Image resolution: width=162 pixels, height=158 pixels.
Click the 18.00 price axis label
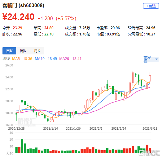[x=9, y=113]
